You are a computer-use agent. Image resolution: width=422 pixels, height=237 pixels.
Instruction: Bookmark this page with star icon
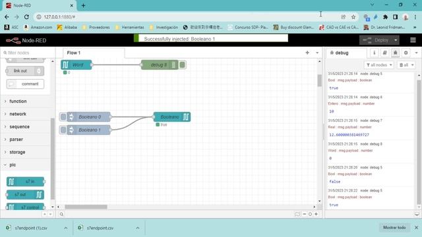pyautogui.click(x=353, y=17)
